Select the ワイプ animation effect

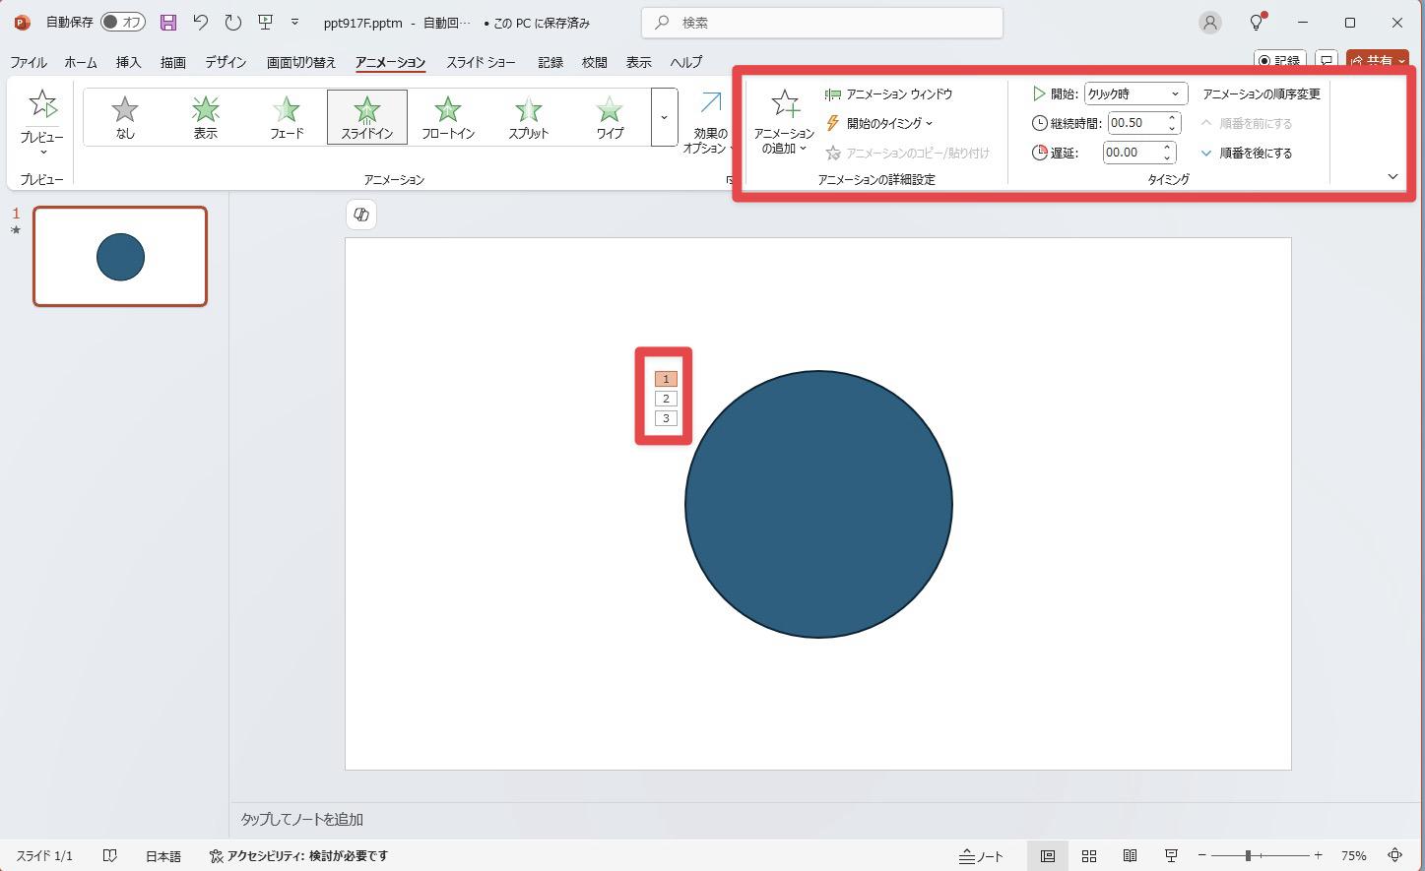coord(610,117)
